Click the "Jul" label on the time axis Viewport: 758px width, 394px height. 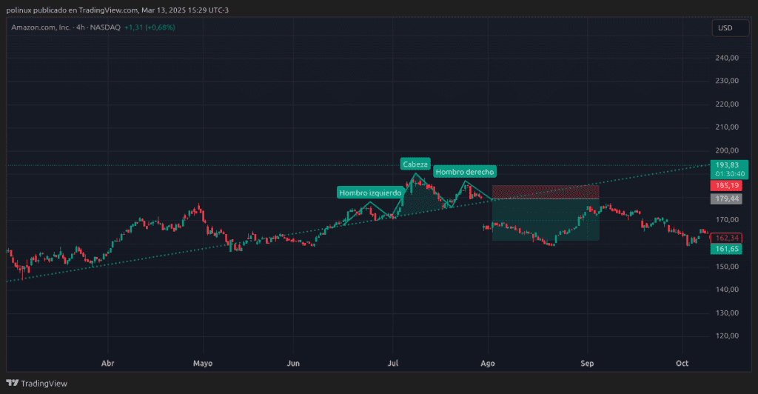tap(394, 364)
